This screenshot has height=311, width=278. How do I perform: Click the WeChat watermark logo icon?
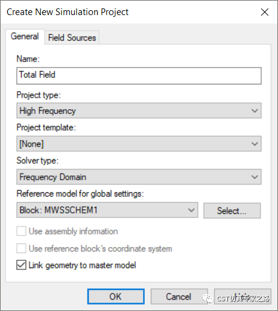coord(207,299)
